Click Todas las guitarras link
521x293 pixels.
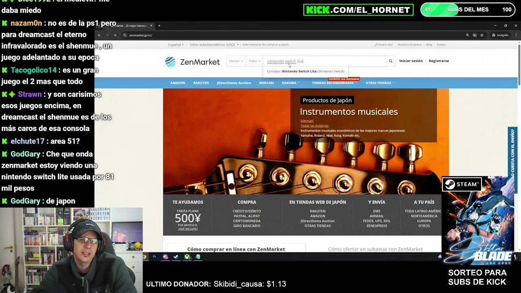pos(314,126)
